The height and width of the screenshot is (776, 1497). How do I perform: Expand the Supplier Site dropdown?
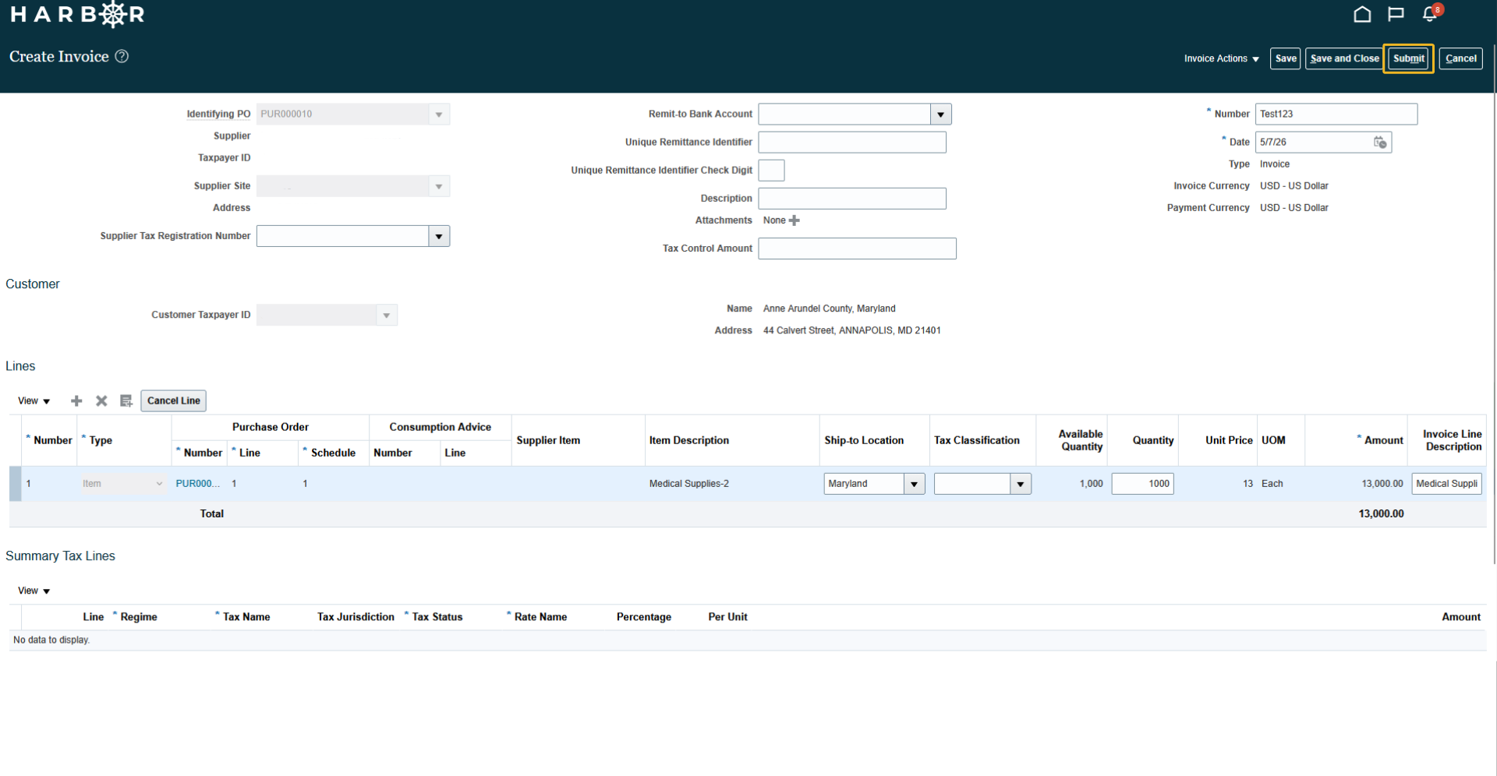(x=439, y=186)
